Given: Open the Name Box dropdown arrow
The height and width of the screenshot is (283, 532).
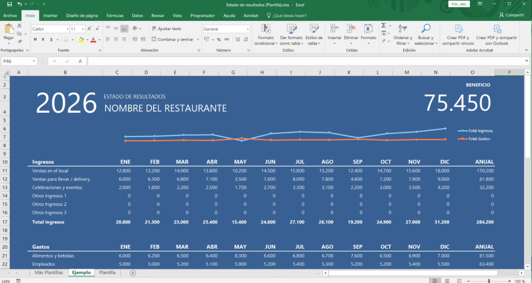Looking at the screenshot, I should (x=34, y=61).
